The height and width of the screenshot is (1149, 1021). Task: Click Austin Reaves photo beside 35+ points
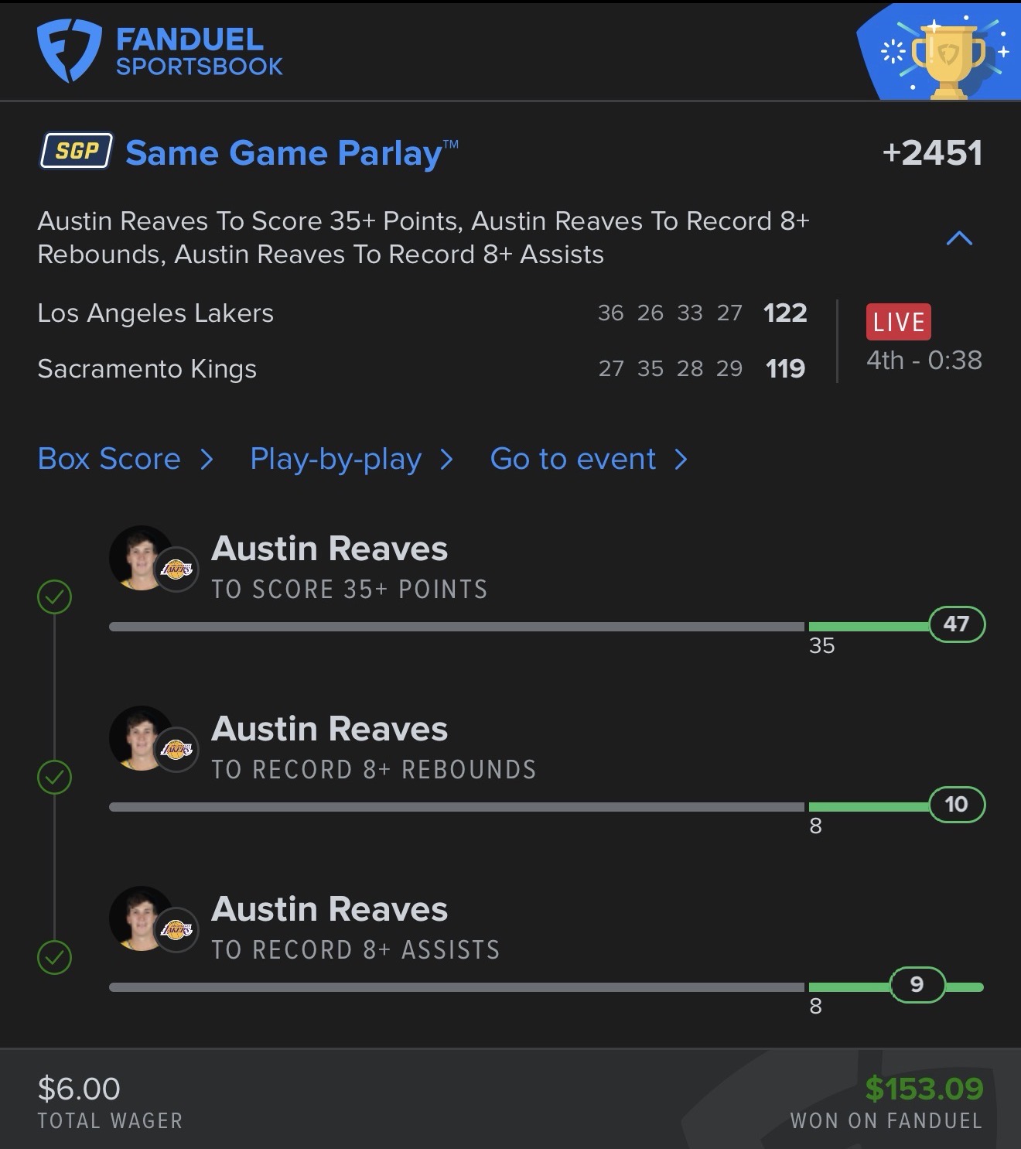[x=141, y=557]
